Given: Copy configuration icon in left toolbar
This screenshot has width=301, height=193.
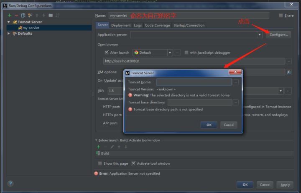Looking at the screenshot, I should click(x=23, y=15).
